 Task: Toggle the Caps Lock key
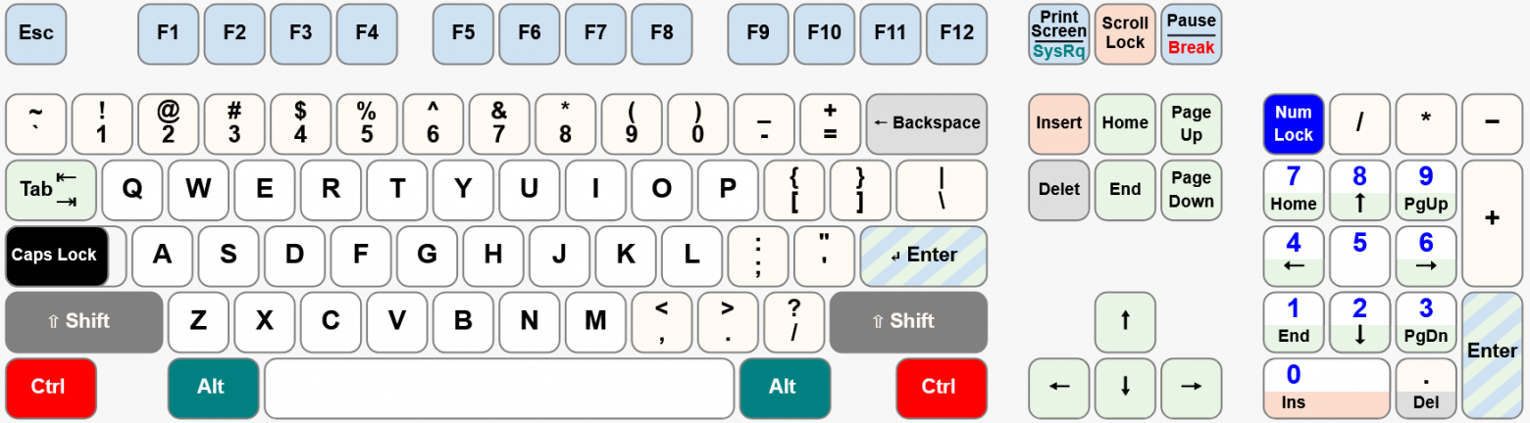(56, 256)
